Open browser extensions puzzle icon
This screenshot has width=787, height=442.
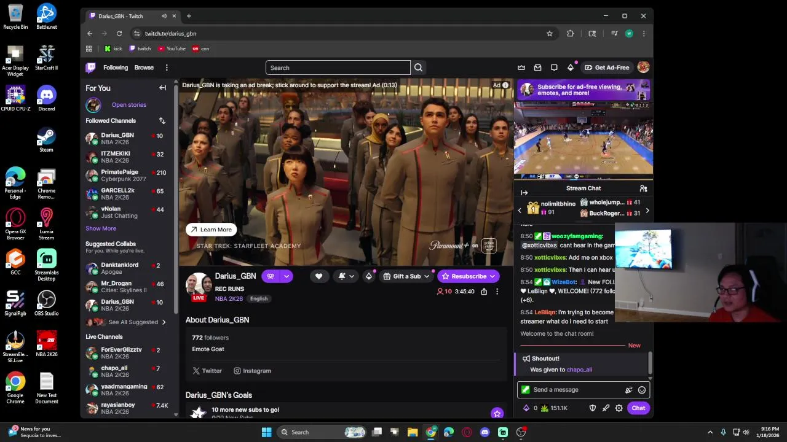(571, 34)
